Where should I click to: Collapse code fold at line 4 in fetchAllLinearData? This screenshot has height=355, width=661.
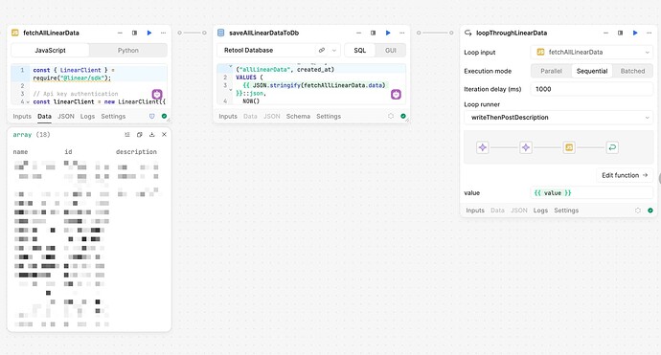pyautogui.click(x=28, y=102)
